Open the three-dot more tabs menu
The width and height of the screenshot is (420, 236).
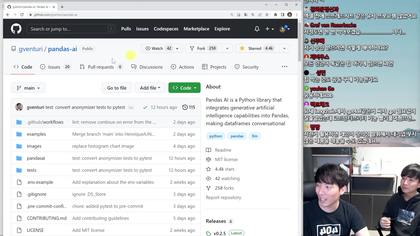pyautogui.click(x=284, y=66)
